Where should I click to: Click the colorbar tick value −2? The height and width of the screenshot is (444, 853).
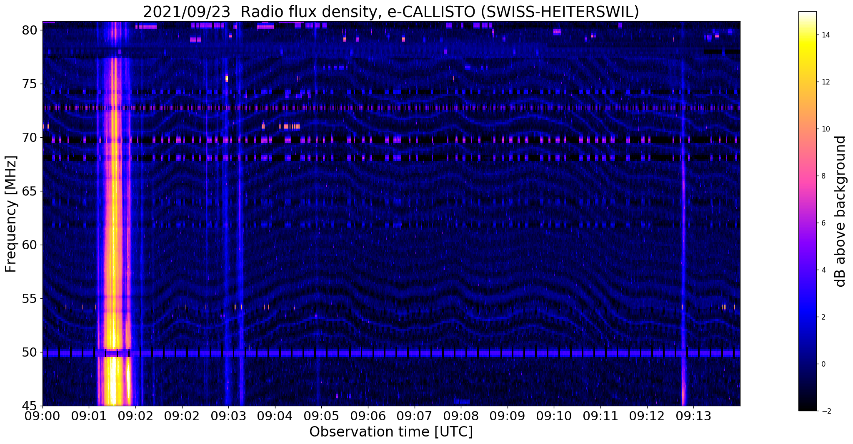click(825, 411)
